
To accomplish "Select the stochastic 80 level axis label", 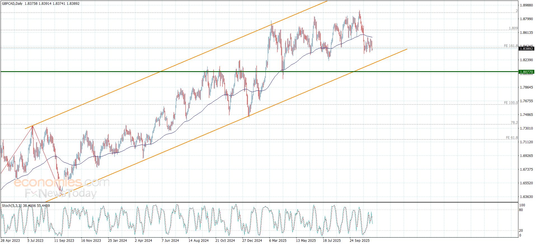I will (x=521, y=210).
